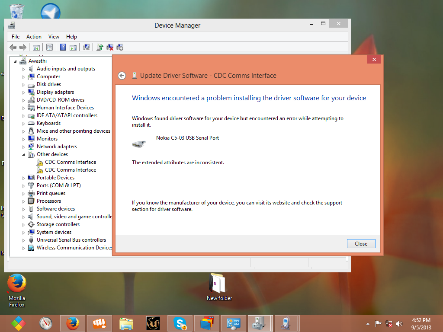The height and width of the screenshot is (332, 443).
Task: Select the Keyboards category icon
Action: click(31, 123)
